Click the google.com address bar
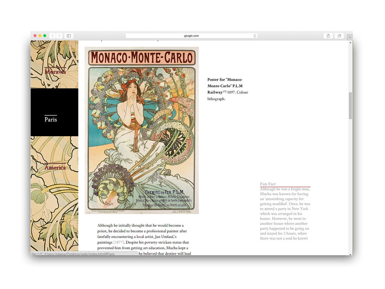Viewport: 385px width, 289px height. (x=192, y=36)
